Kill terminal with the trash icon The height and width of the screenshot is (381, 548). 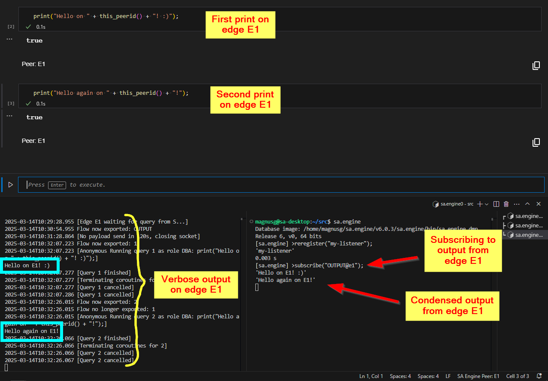pyautogui.click(x=506, y=204)
